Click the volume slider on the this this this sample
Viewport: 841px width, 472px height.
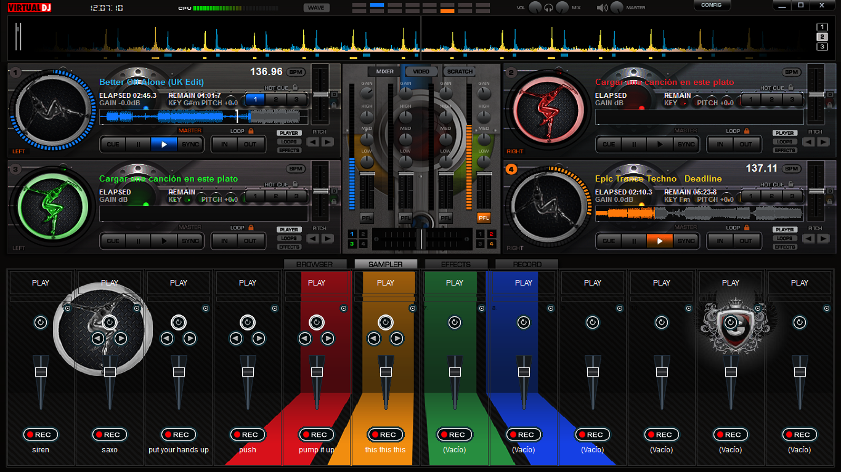pos(386,371)
